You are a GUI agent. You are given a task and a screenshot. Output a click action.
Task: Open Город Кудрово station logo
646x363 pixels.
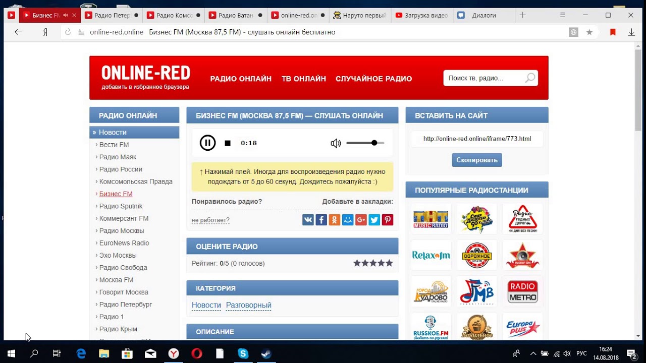click(431, 291)
